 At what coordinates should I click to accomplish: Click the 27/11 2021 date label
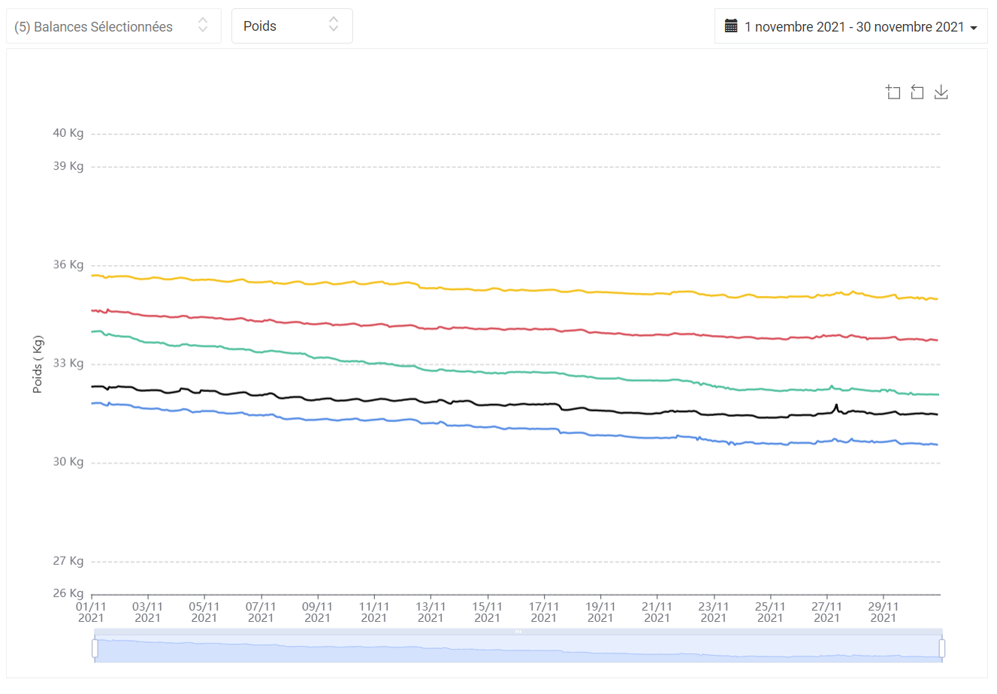[x=826, y=612]
